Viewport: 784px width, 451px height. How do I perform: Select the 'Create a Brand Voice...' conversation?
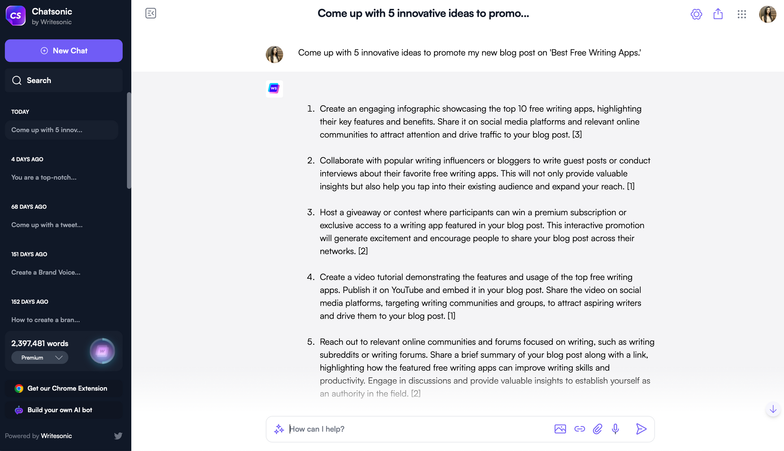[46, 272]
